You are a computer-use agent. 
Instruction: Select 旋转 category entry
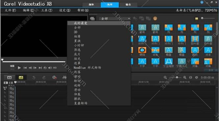coord(77,85)
